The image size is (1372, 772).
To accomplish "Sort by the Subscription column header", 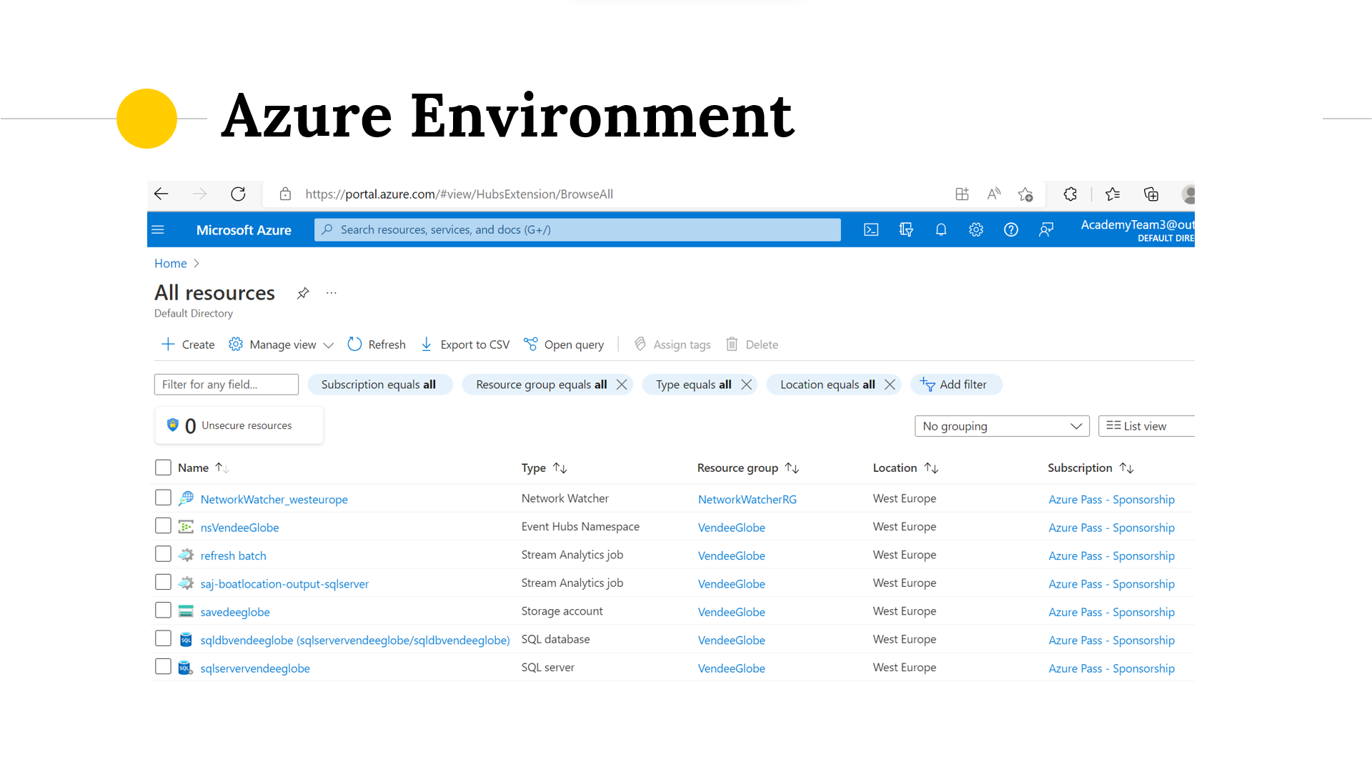I will click(1090, 467).
